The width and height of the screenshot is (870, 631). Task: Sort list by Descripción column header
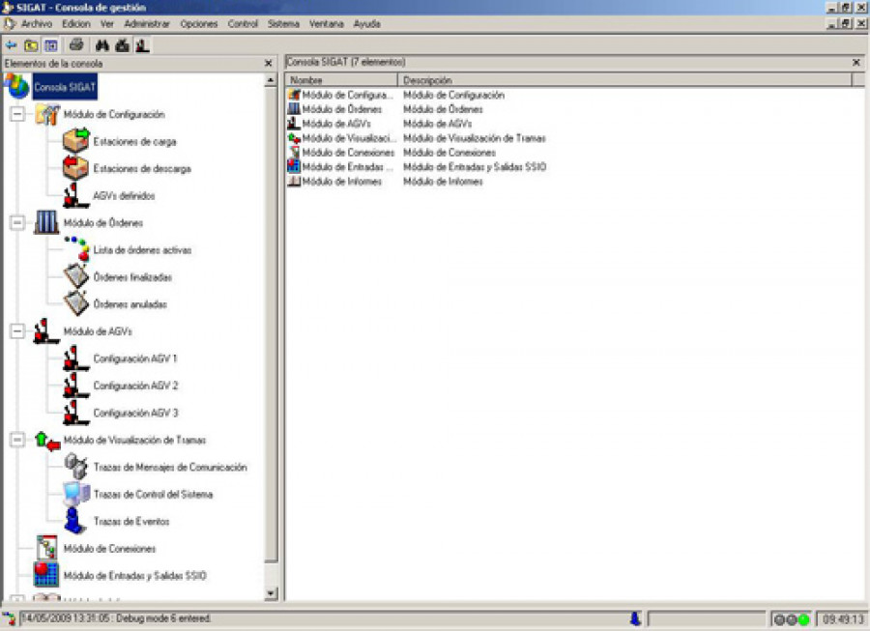click(624, 80)
